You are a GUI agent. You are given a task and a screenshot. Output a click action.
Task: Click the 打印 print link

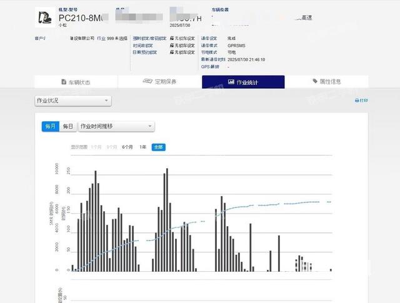pyautogui.click(x=364, y=101)
